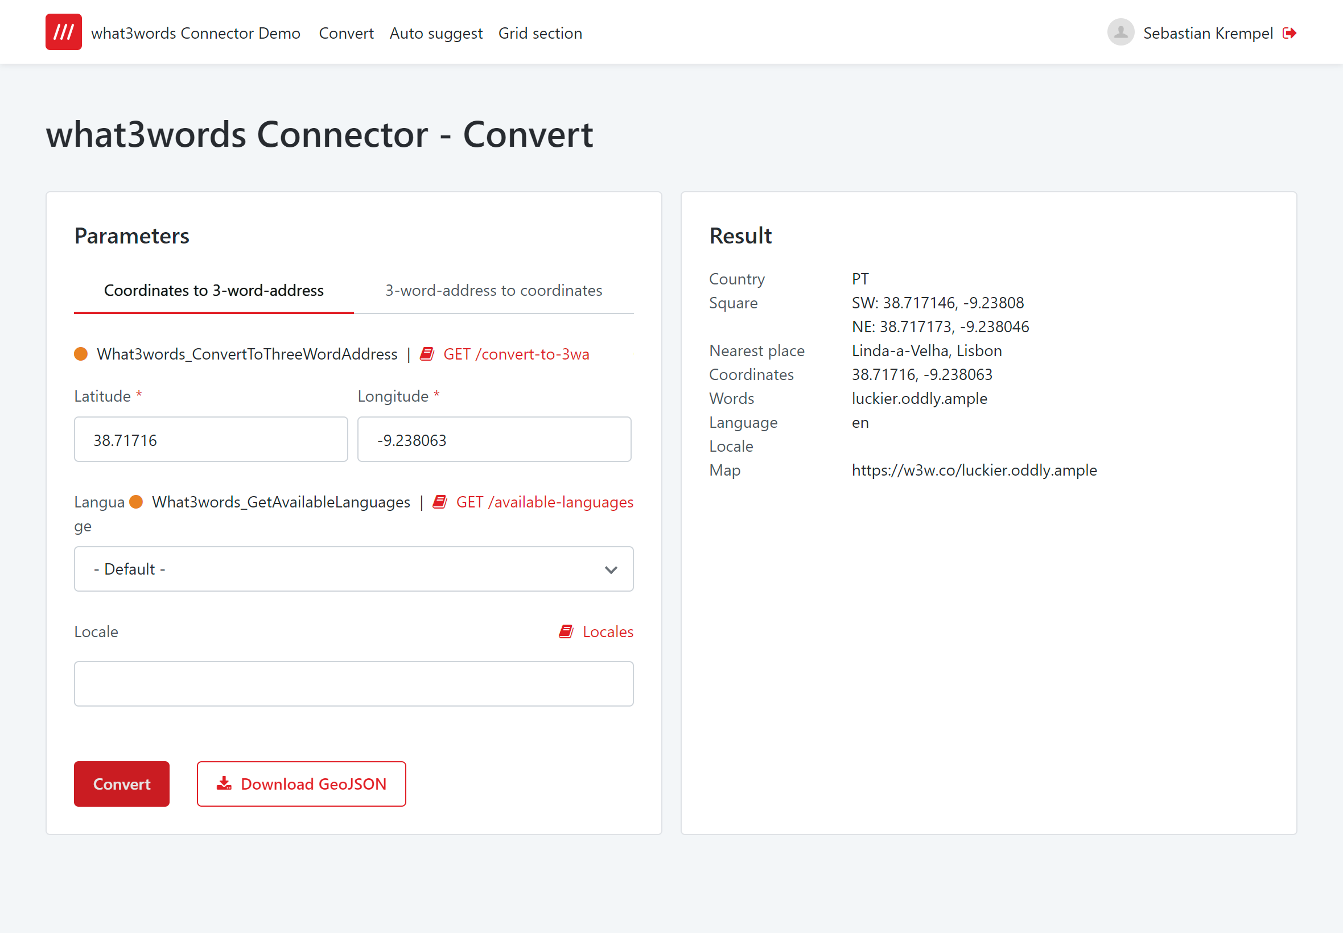Click the empty Locale text field

pyautogui.click(x=353, y=684)
